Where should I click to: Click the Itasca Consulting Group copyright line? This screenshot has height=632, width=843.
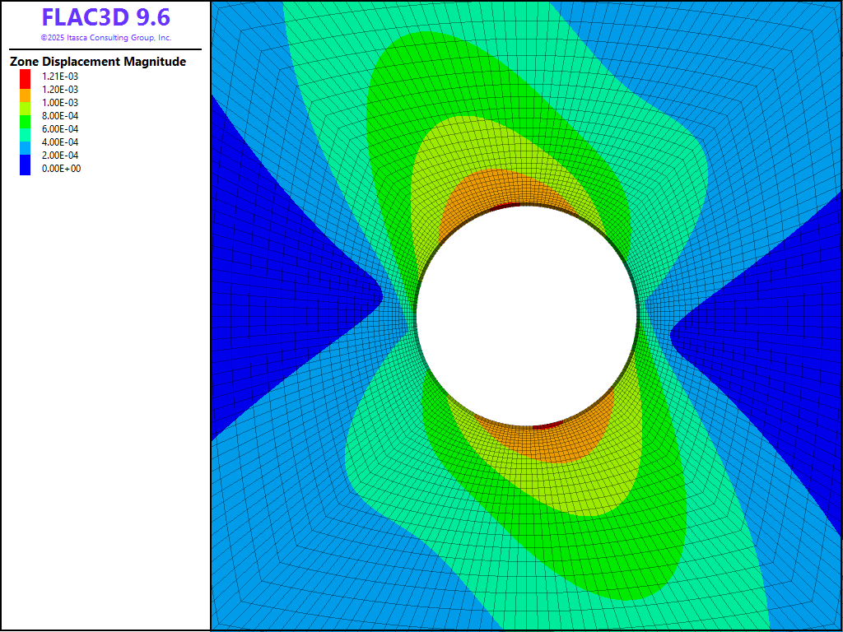(x=105, y=38)
